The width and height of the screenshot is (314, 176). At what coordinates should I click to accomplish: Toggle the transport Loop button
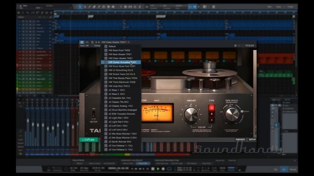coord(169,169)
